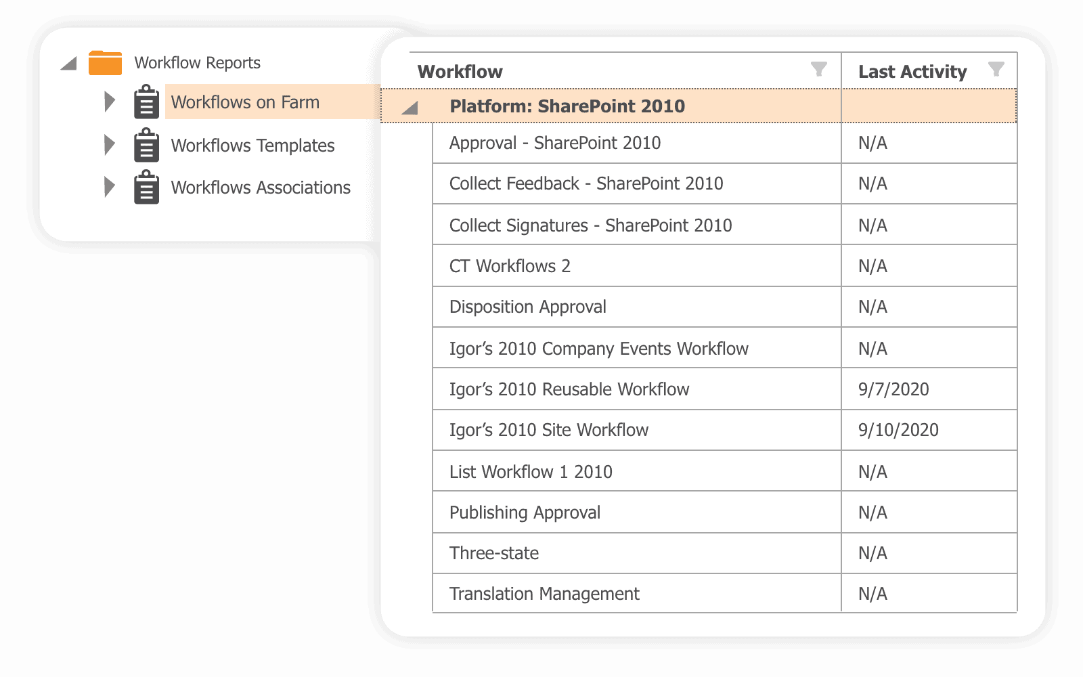Screen dimensions: 1083x677
Task: Select the clipboard icon beside Workflows on Farm
Action: pos(146,102)
